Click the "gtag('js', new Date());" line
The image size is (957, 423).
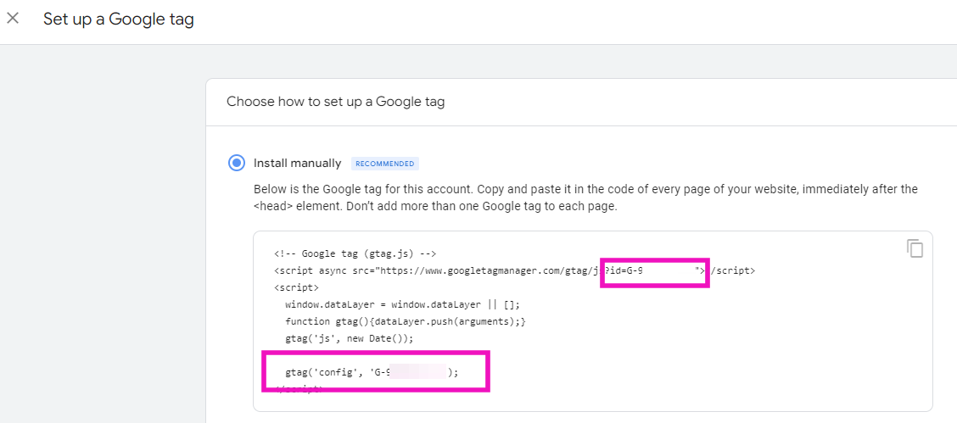[349, 337]
